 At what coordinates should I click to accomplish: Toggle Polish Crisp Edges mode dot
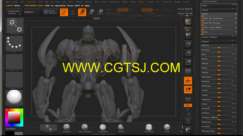pos(236,27)
